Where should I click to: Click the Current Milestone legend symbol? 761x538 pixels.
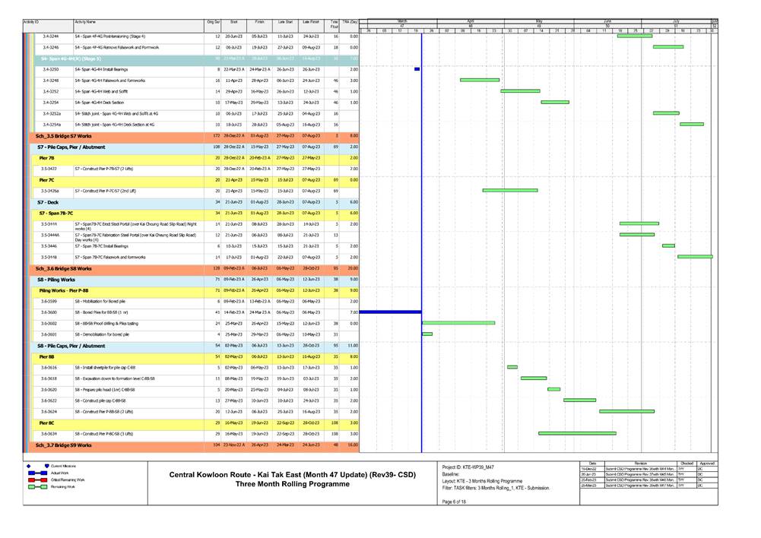click(46, 465)
